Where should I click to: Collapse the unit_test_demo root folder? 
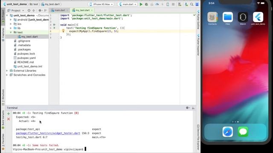(x=7, y=15)
